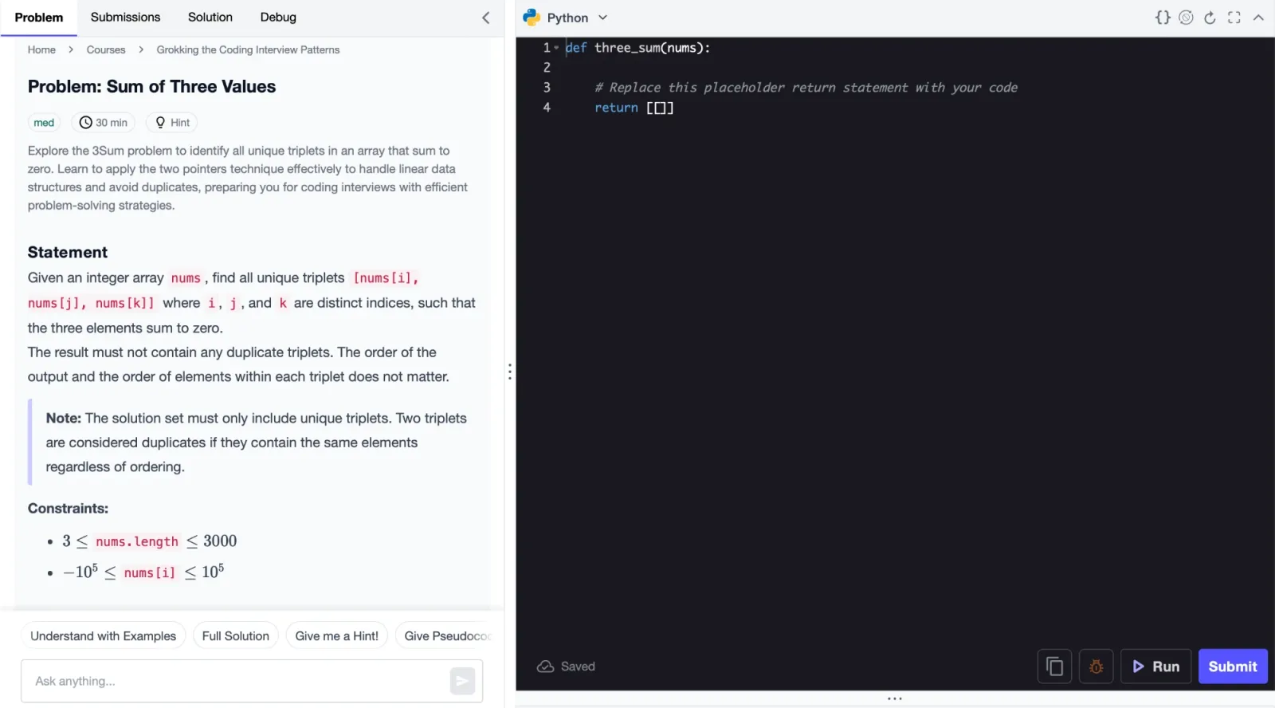The image size is (1275, 708).
Task: Select the Understand with Examples suggestion
Action: click(x=104, y=636)
